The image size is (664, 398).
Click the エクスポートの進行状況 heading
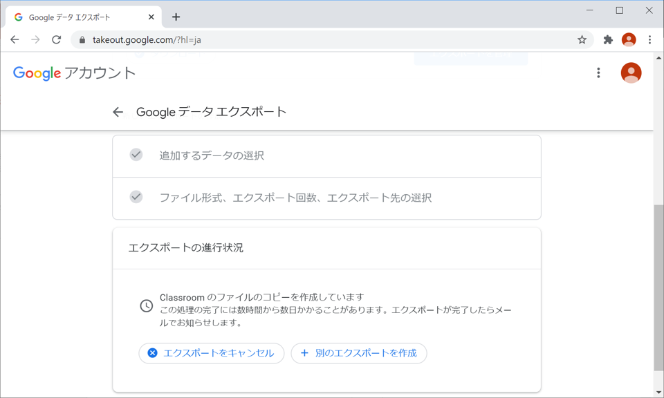186,248
